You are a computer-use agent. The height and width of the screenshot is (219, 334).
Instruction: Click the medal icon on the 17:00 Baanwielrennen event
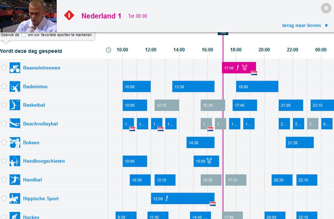[245, 68]
